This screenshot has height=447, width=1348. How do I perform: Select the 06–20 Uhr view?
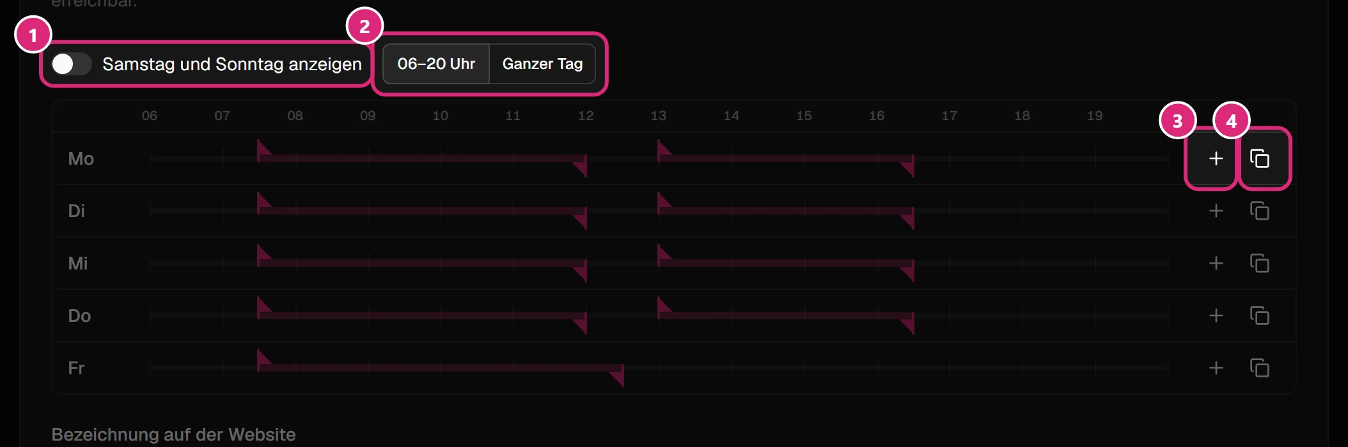(436, 64)
